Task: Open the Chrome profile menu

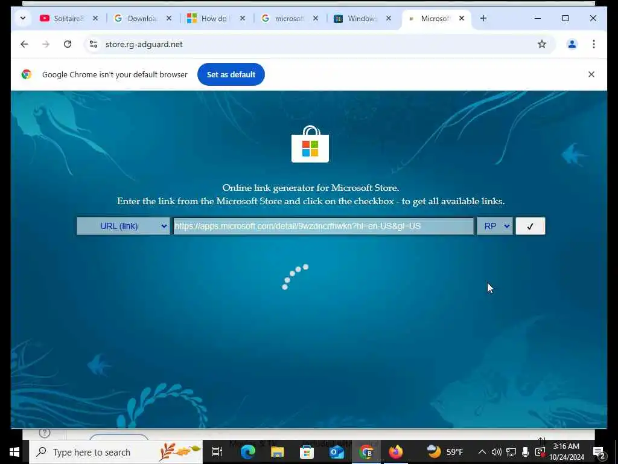Action: [572, 44]
